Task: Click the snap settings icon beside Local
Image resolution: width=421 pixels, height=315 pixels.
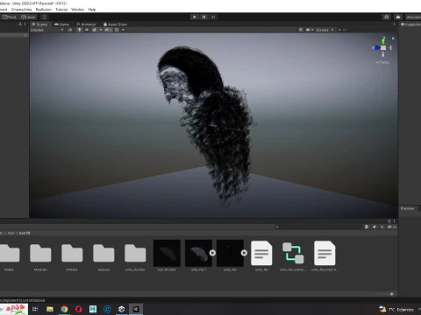Action: pyautogui.click(x=45, y=17)
